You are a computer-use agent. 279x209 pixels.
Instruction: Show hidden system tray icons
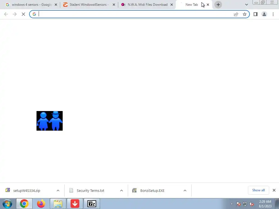tap(232, 204)
